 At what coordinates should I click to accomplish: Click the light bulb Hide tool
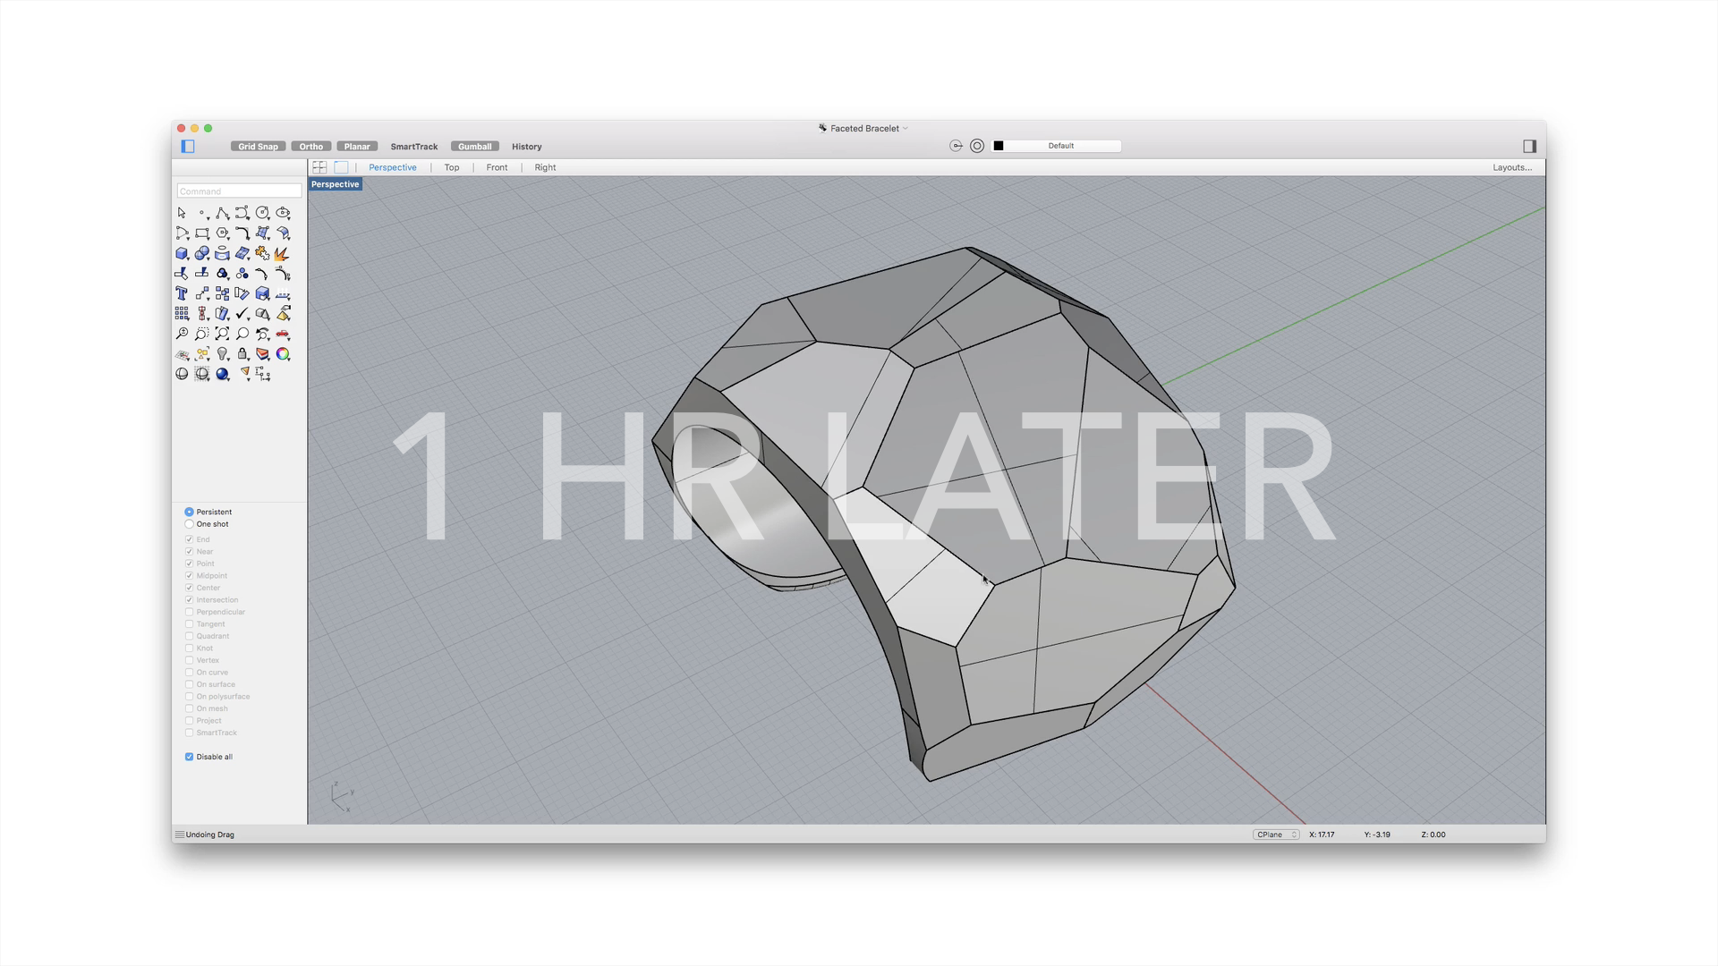[x=222, y=354]
